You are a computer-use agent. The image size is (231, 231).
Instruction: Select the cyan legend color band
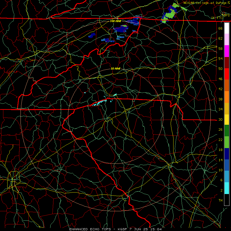tap(227, 188)
